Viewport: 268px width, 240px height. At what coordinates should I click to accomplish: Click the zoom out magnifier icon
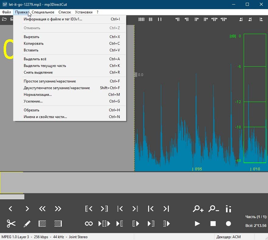point(214,209)
